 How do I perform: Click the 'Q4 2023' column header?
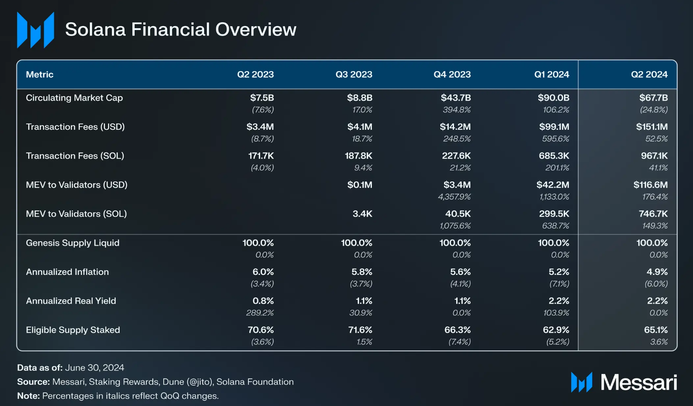tap(452, 75)
